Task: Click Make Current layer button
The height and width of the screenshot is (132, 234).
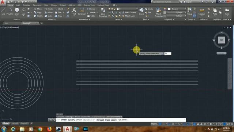Action: pyautogui.click(x=129, y=12)
